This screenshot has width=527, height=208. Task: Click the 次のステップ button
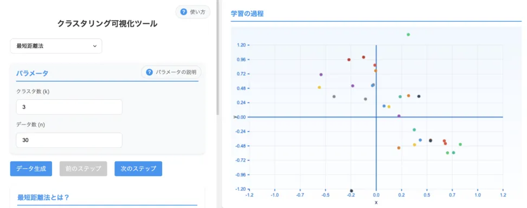pos(138,168)
